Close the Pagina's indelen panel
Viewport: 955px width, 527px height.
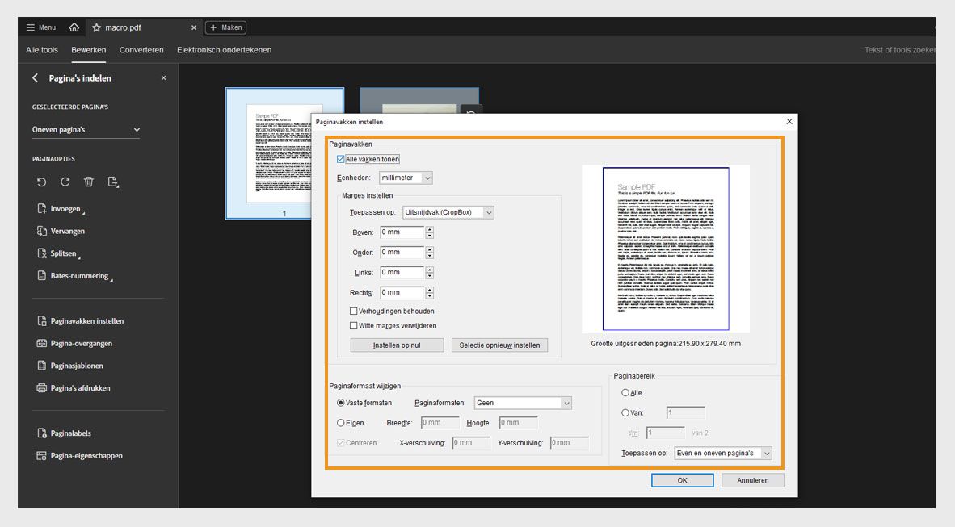coord(163,78)
